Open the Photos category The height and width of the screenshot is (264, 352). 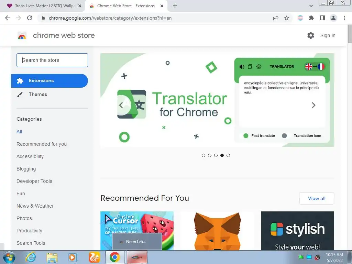coord(24,218)
